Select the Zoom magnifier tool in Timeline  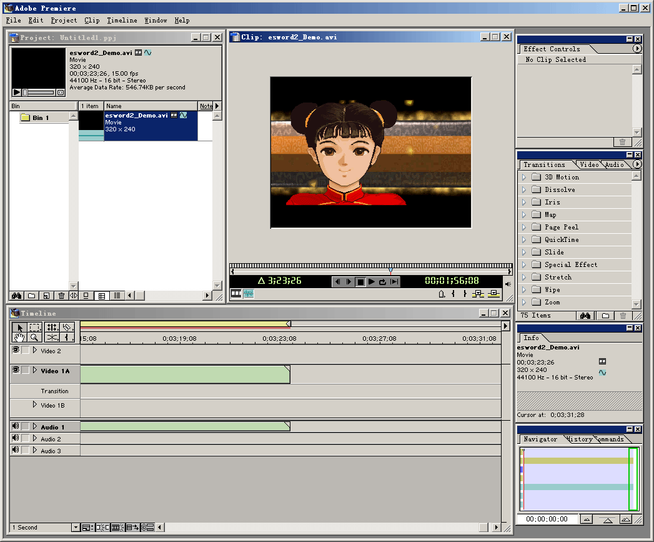34,338
